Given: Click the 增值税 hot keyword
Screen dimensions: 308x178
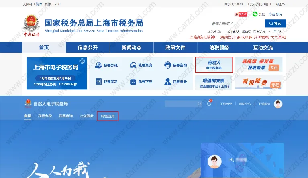Looking at the screenshot, I should pyautogui.click(x=247, y=32).
